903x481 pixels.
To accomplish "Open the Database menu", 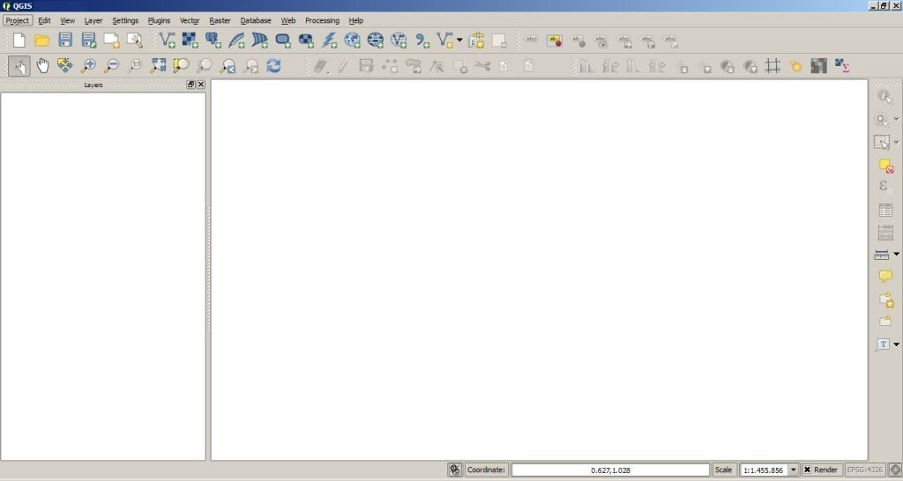I will pos(256,20).
